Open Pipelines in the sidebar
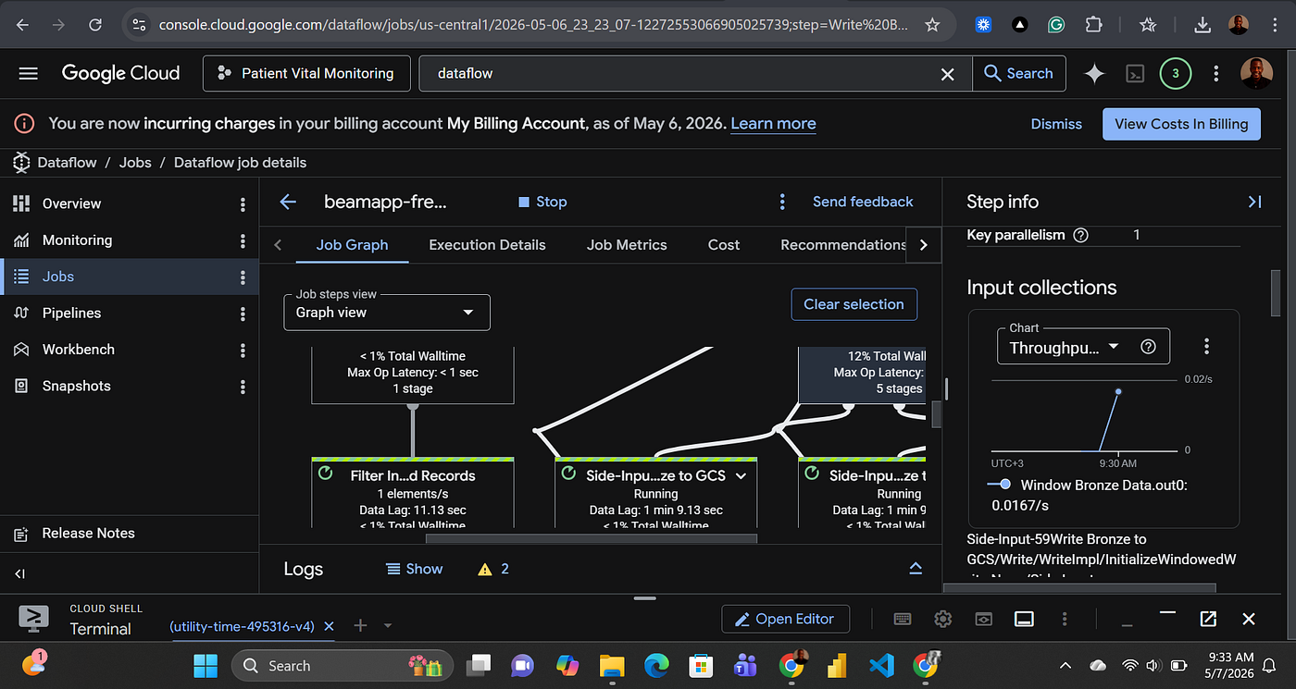Image resolution: width=1296 pixels, height=689 pixels. tap(71, 314)
